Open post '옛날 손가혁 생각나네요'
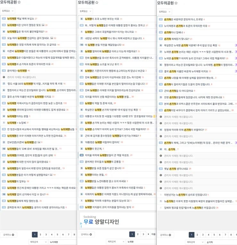This screenshot has height=245, width=237. (176, 169)
